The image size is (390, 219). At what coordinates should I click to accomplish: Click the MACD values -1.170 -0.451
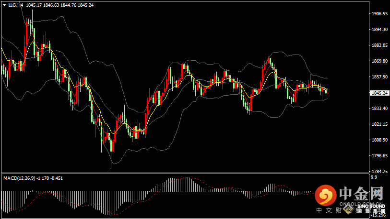pyautogui.click(x=50, y=178)
